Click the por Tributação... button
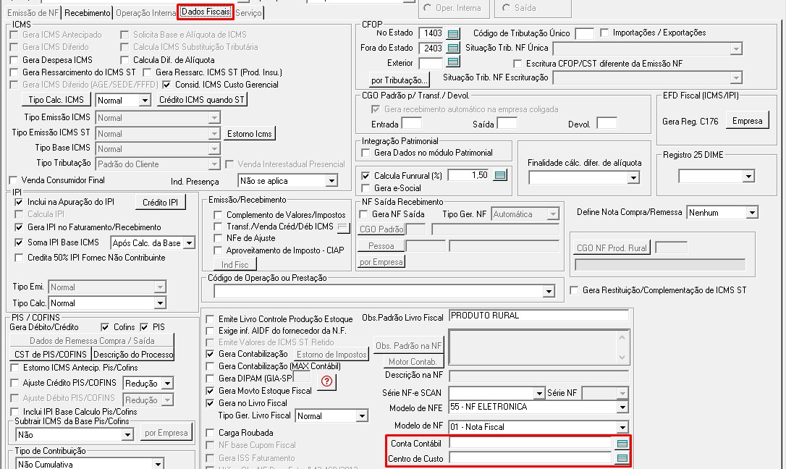Viewport: 786px width, 469px height. (x=400, y=80)
